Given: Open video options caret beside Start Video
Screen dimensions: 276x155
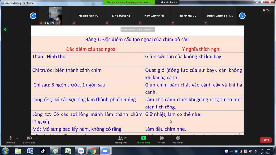Looking at the screenshot, I should pyautogui.click(x=37, y=138).
